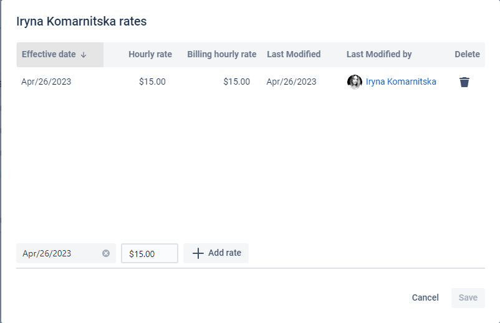Viewport: 500px width, 323px height.
Task: Click the Last Modified by column header
Action: click(379, 54)
